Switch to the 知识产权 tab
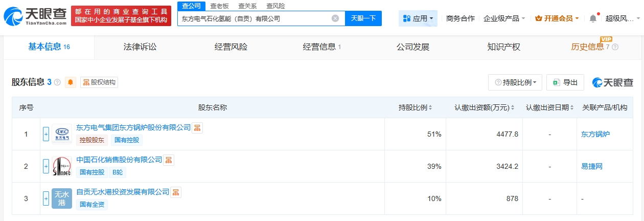This screenshot has width=644, height=221. click(x=503, y=47)
